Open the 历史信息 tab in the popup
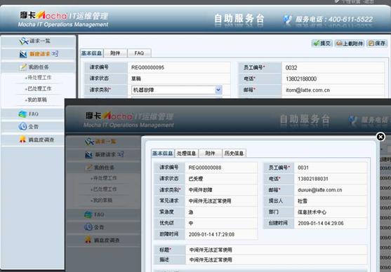Viewport: 391px width, 272px height. point(234,154)
